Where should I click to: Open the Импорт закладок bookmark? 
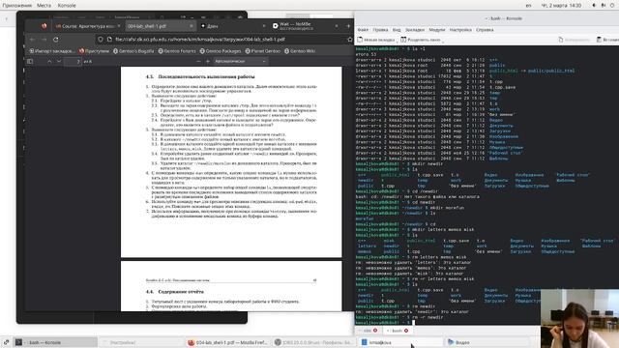(x=51, y=51)
